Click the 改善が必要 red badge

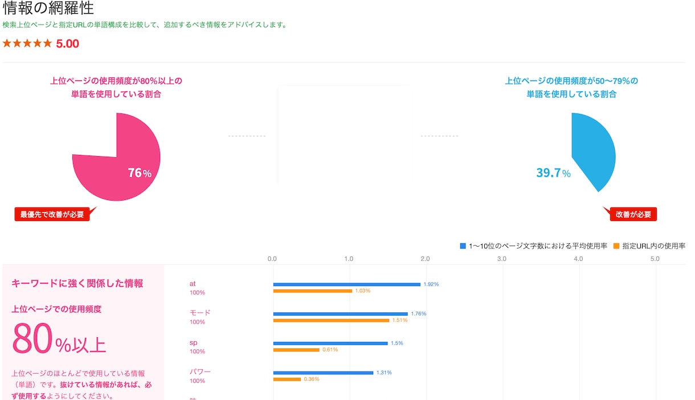[633, 214]
